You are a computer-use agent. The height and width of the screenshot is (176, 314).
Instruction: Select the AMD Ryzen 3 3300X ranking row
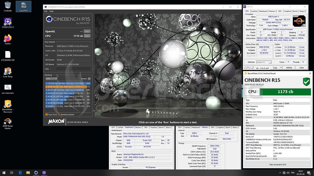(x=68, y=87)
